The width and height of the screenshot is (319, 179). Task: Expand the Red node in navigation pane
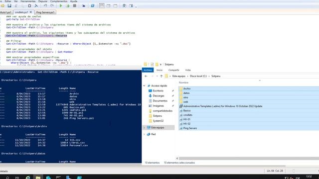144,134
